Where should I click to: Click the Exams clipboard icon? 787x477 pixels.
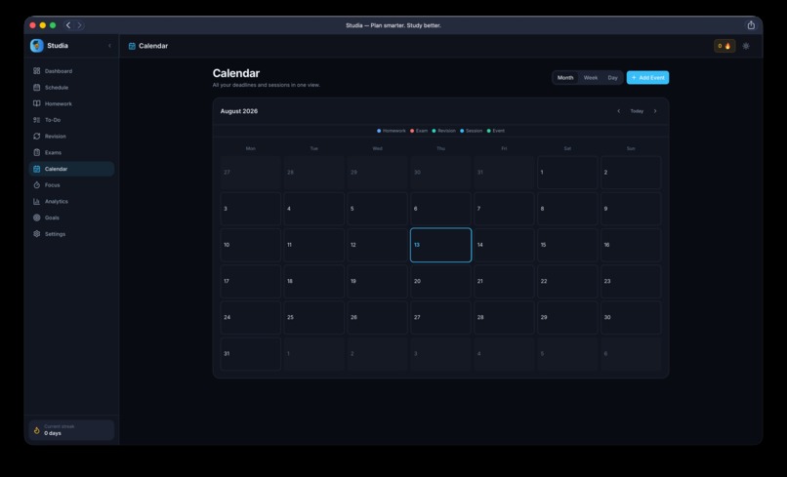tap(37, 152)
